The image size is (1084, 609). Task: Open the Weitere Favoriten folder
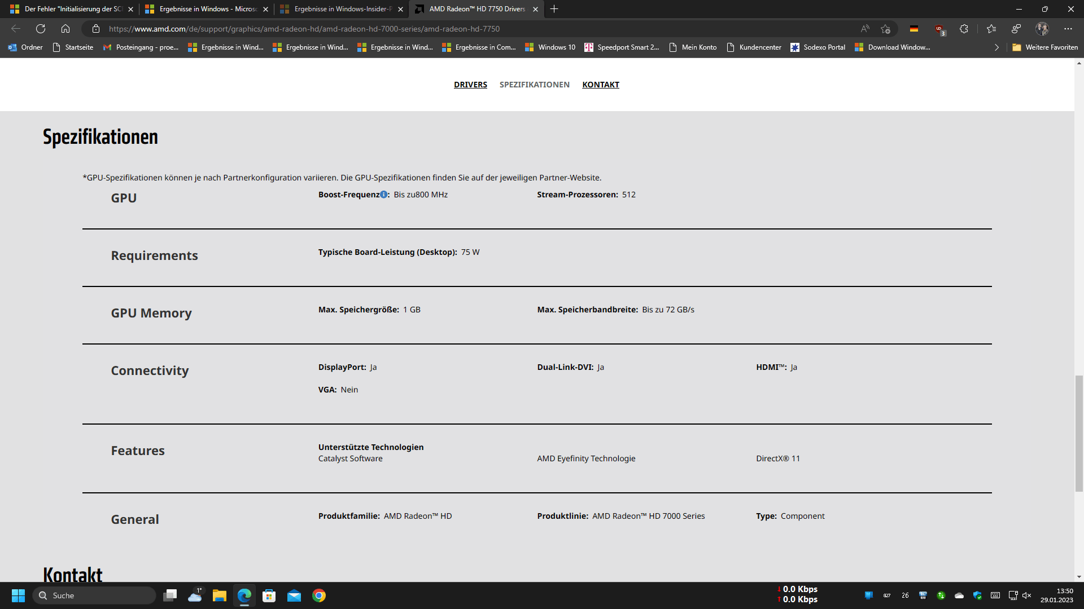pos(1045,47)
